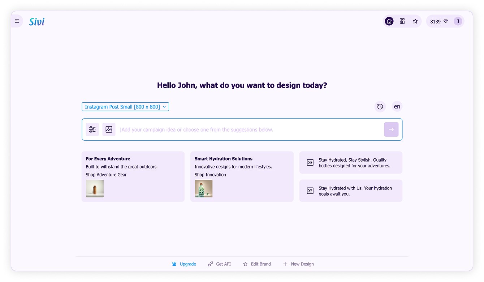Open the prompt history clock icon
Viewport: 484px width, 282px height.
(x=380, y=107)
